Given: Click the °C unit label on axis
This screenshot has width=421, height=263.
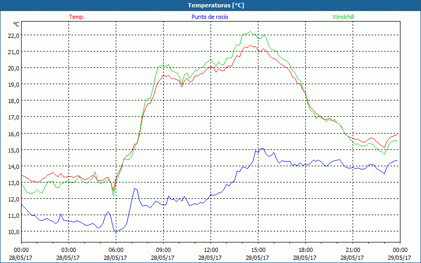Looking at the screenshot, I should click(16, 24).
